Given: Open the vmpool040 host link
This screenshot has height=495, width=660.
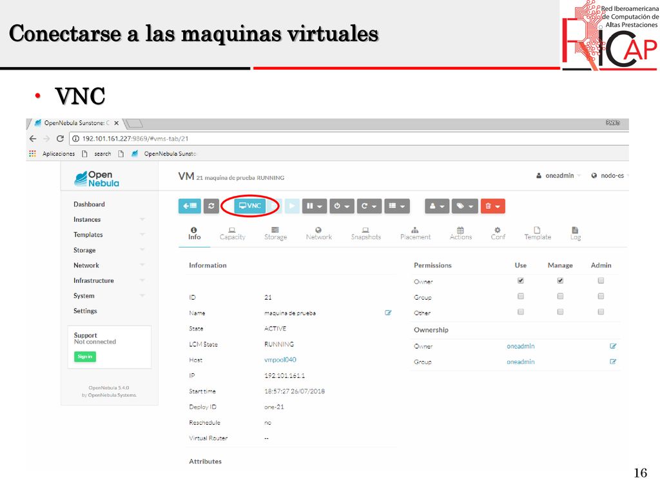Looking at the screenshot, I should [x=280, y=360].
